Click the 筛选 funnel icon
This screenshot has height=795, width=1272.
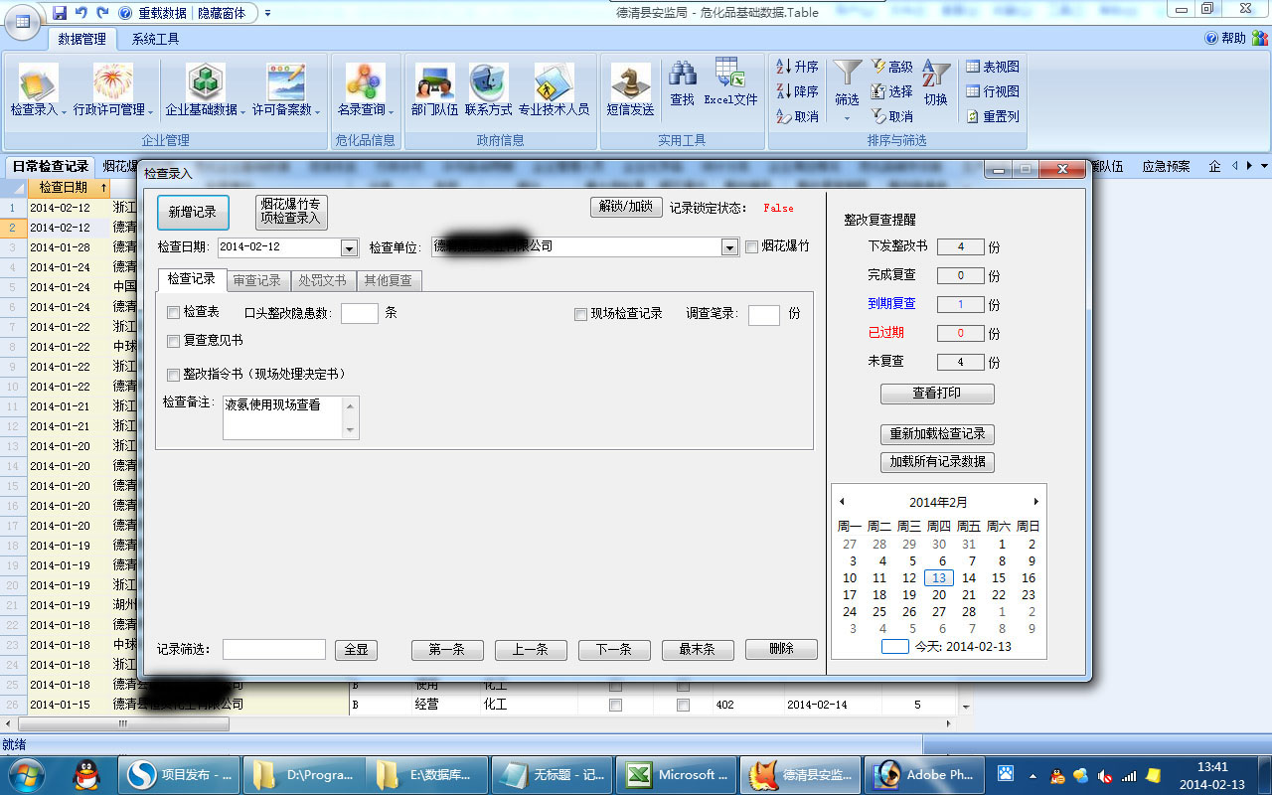pyautogui.click(x=847, y=76)
